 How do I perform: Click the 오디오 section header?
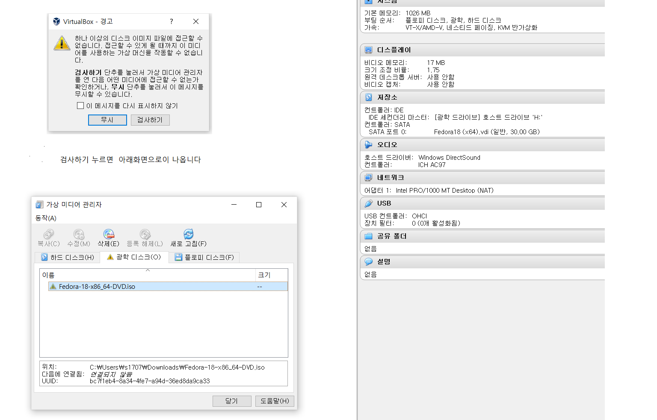point(482,145)
